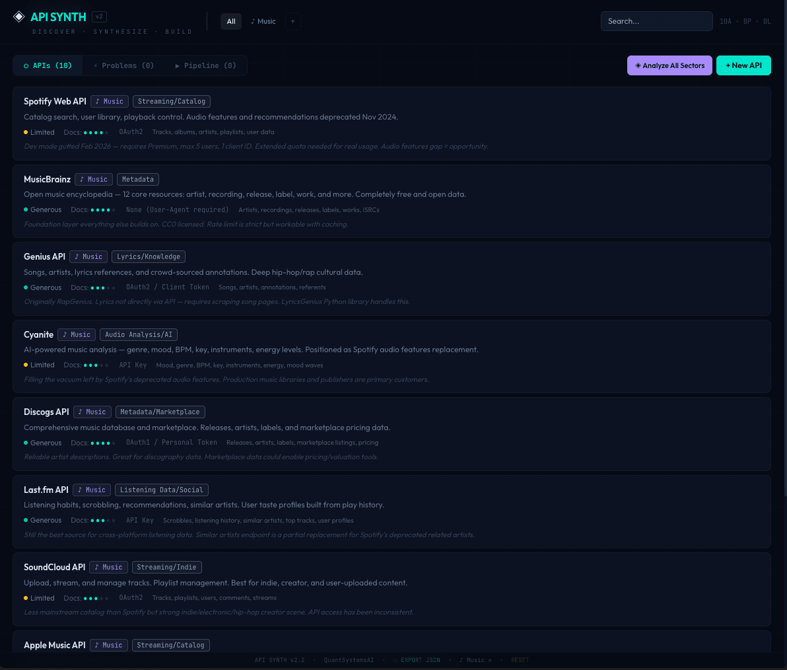Select the All sector filter
Viewport: 787px width, 670px height.
tap(231, 21)
